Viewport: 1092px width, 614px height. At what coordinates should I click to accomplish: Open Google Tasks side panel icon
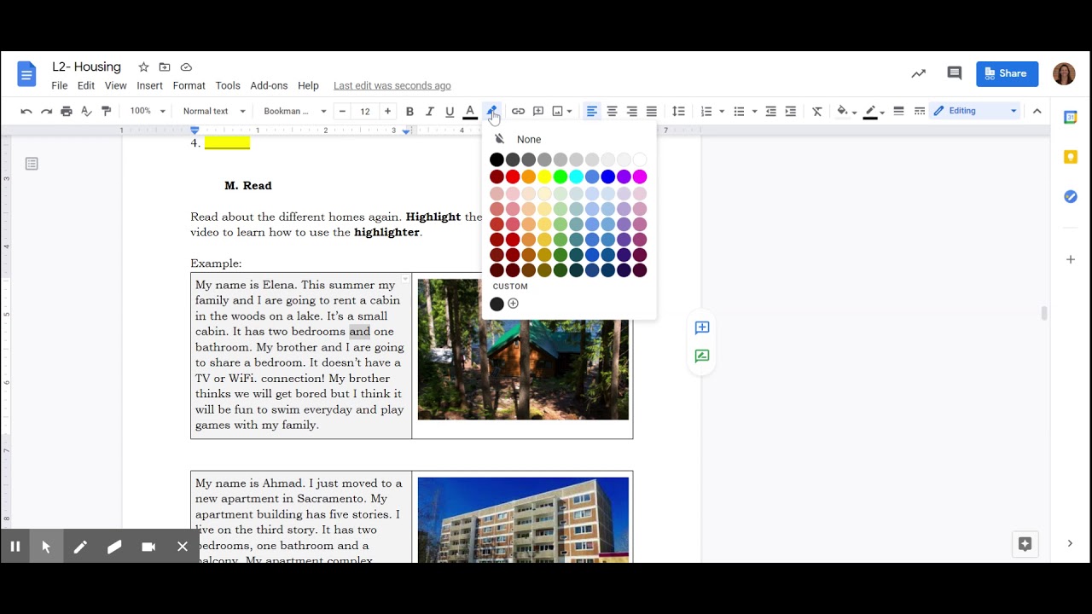(1071, 196)
